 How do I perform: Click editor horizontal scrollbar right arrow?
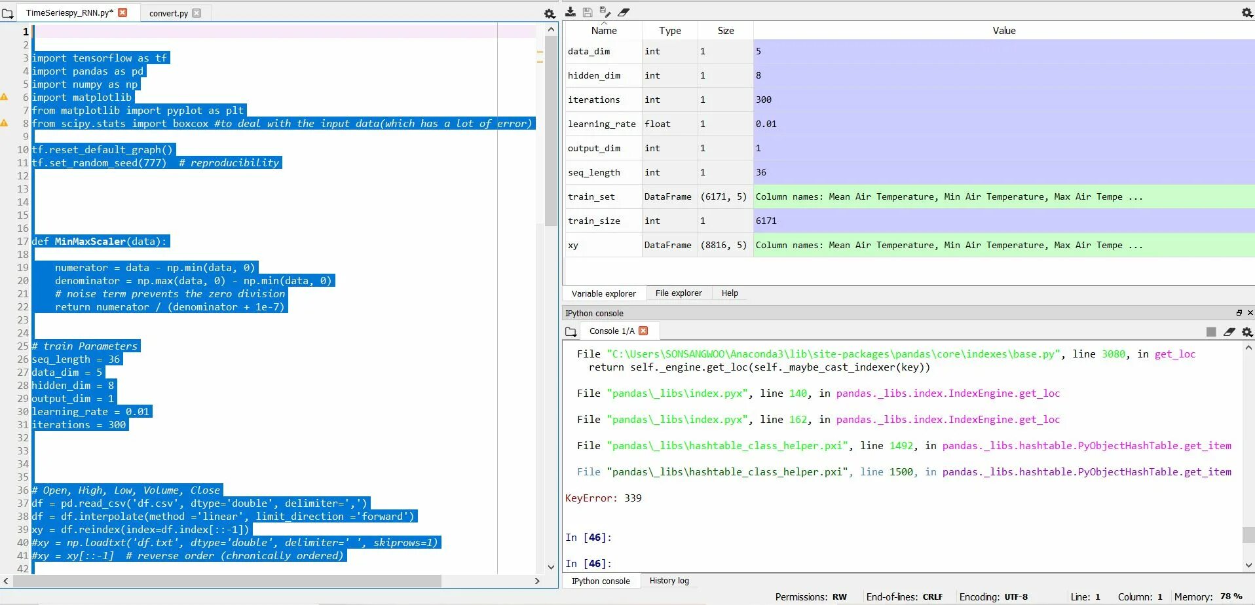[x=537, y=581]
